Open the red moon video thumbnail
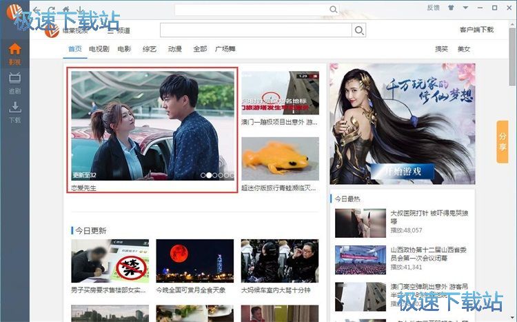 pyautogui.click(x=195, y=261)
